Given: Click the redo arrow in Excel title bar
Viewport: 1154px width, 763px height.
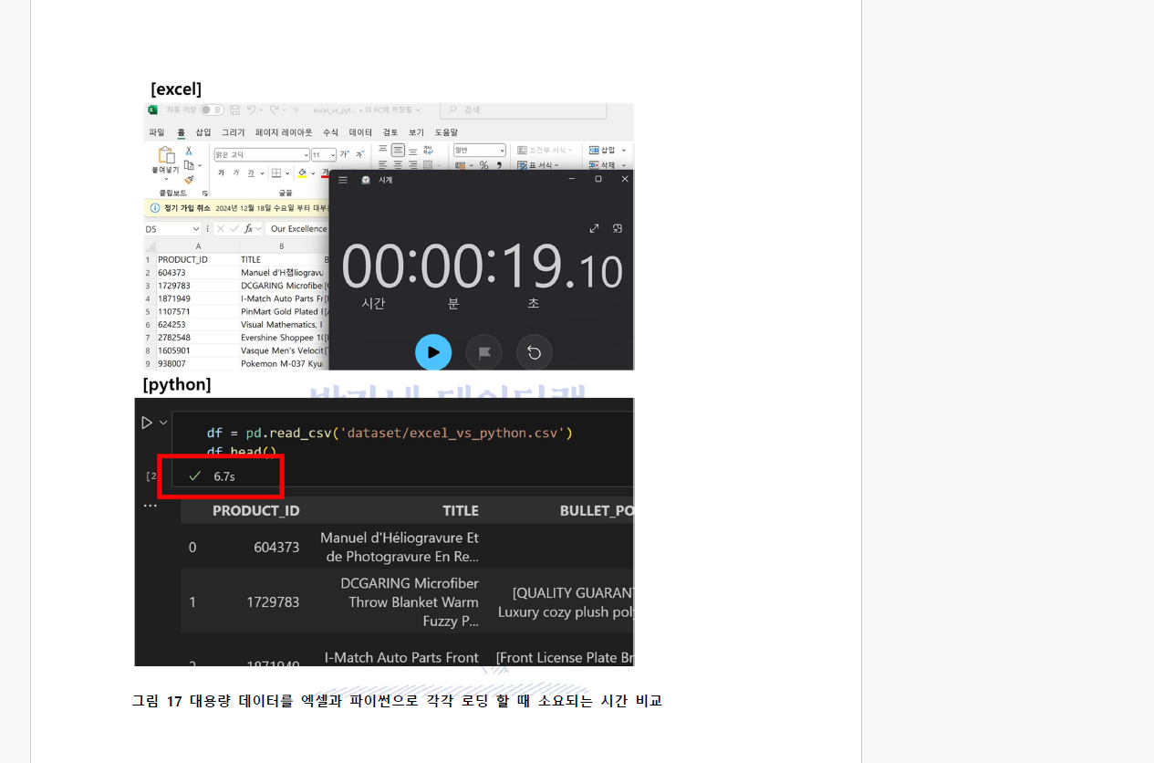Looking at the screenshot, I should (x=274, y=110).
